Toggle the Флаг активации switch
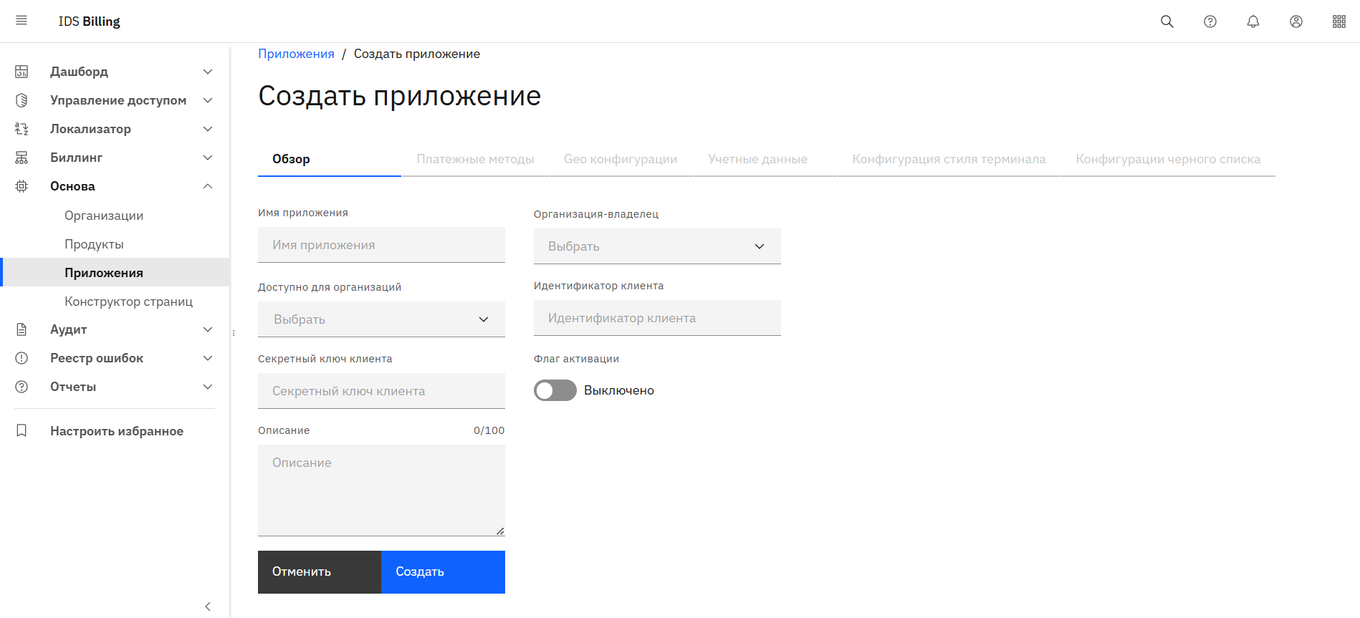The height and width of the screenshot is (618, 1360). pyautogui.click(x=555, y=390)
